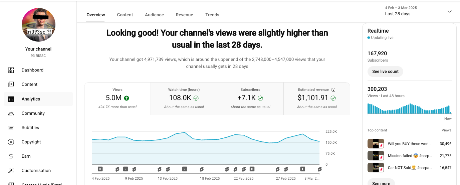Click the See live count button
Viewport: 460px width, 185px height.
click(385, 72)
